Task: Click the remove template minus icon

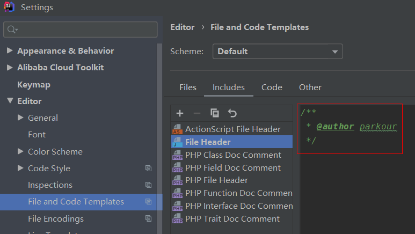Action: click(x=197, y=113)
